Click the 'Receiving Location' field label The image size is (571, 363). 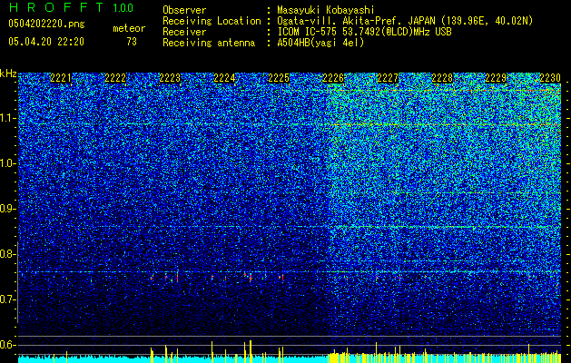(x=212, y=21)
